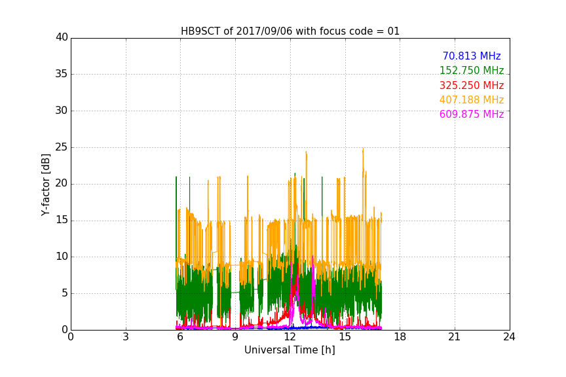Click the 21 tick on time axis

[x=455, y=337]
